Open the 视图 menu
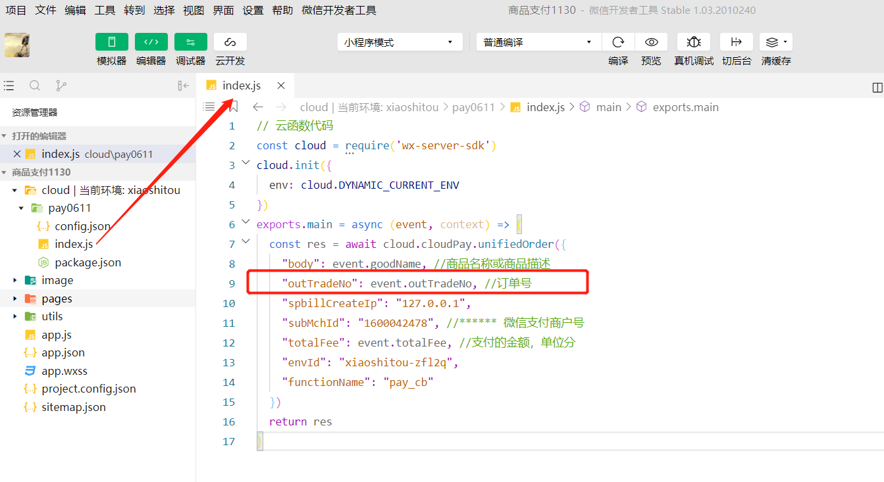 194,11
